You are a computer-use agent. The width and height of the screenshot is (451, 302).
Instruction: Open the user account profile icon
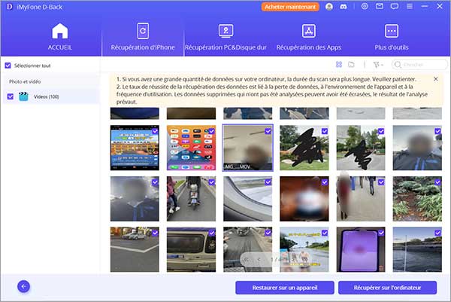329,6
